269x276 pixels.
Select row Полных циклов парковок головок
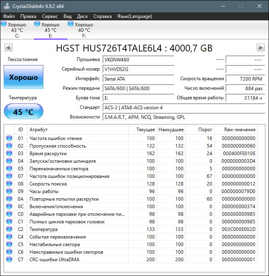coord(131,221)
